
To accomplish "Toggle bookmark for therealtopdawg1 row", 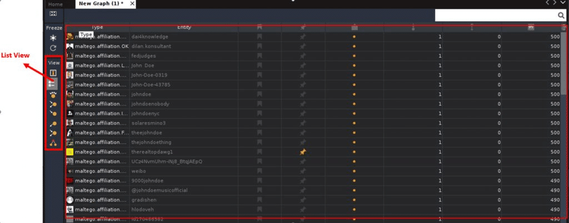I will [259, 152].
